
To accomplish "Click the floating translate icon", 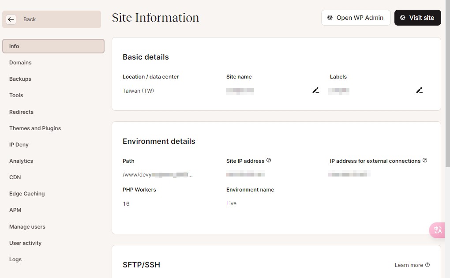I will (x=437, y=230).
